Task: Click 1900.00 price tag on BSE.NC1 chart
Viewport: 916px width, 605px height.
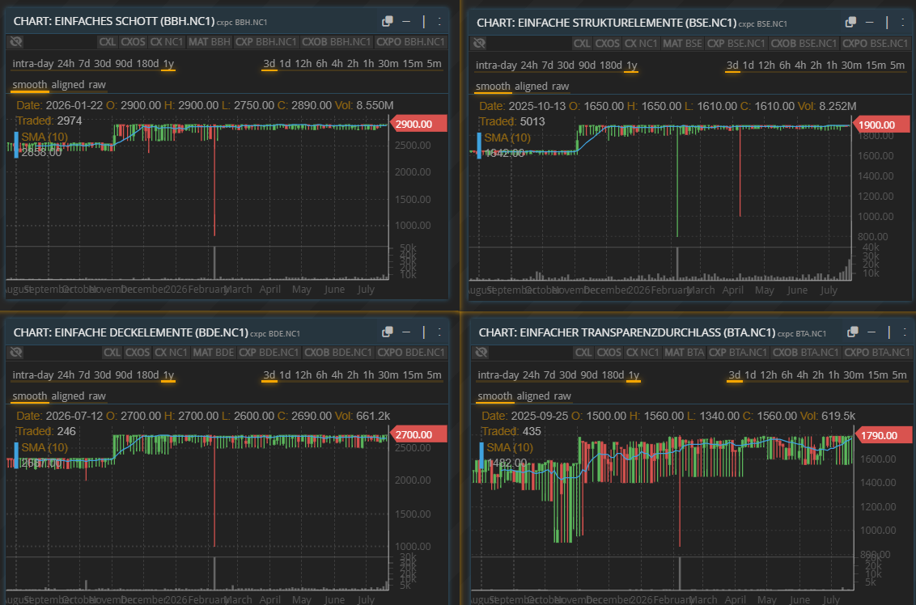Action: [x=880, y=125]
